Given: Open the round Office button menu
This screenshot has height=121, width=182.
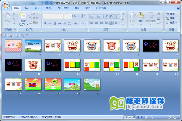Looking at the screenshot, I should (6, 5).
